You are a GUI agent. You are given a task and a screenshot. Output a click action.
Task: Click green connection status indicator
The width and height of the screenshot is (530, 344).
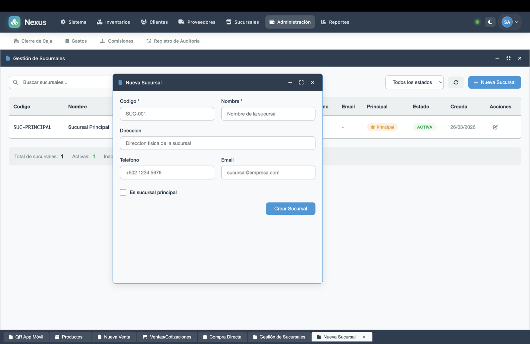pos(477,22)
